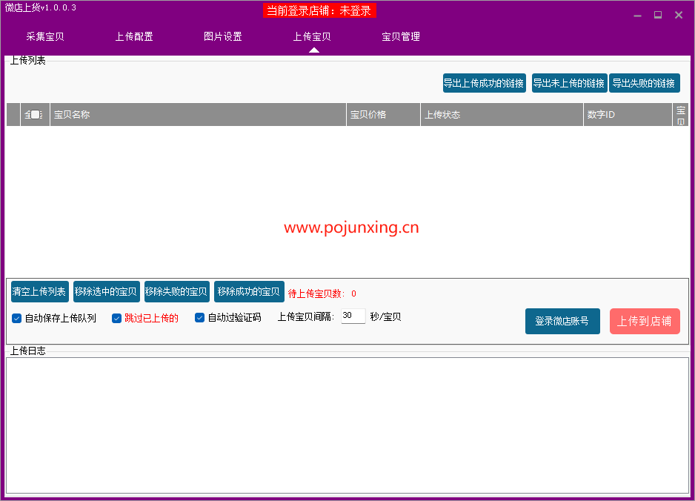This screenshot has height=501, width=695.
Task: Select the 上传宝贝 tab
Action: (x=312, y=37)
